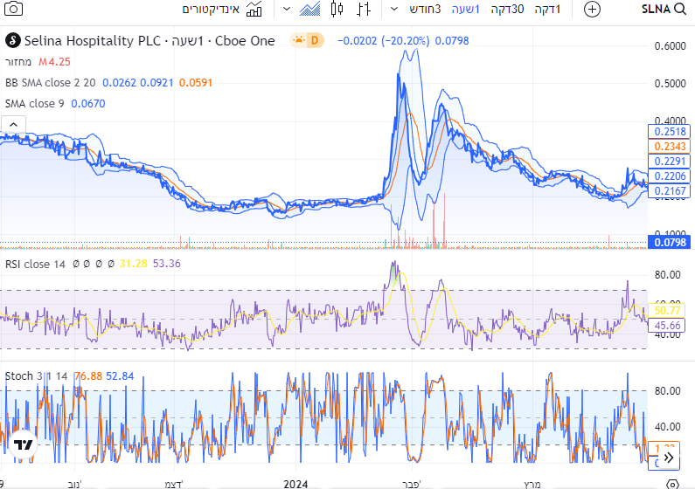Select the 1-minute interval
This screenshot has height=489, width=695.
pyautogui.click(x=547, y=10)
